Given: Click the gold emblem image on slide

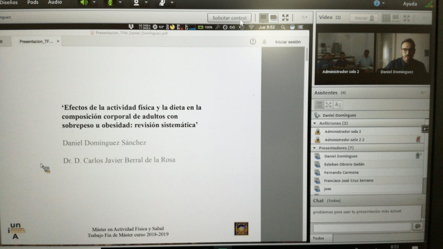Looking at the screenshot, I should click(x=241, y=229).
